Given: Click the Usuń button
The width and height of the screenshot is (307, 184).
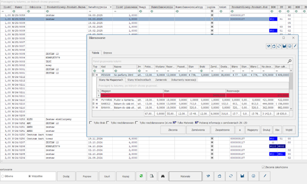Looking at the screenshot, I should click(107, 176).
